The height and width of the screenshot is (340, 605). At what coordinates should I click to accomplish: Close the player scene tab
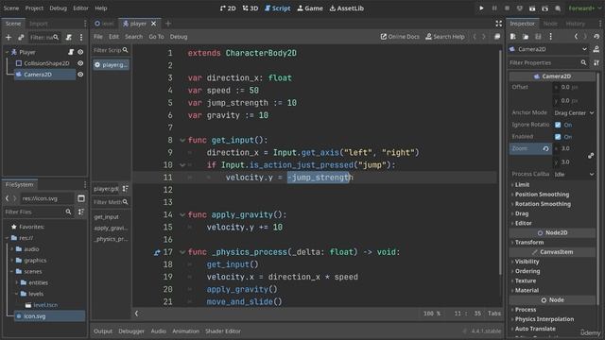click(x=153, y=24)
